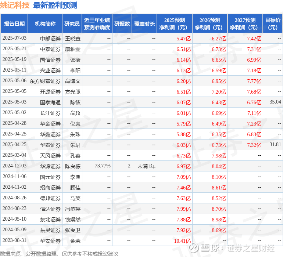Select the 目标价 column header
This screenshot has width=283, height=257.
click(273, 23)
